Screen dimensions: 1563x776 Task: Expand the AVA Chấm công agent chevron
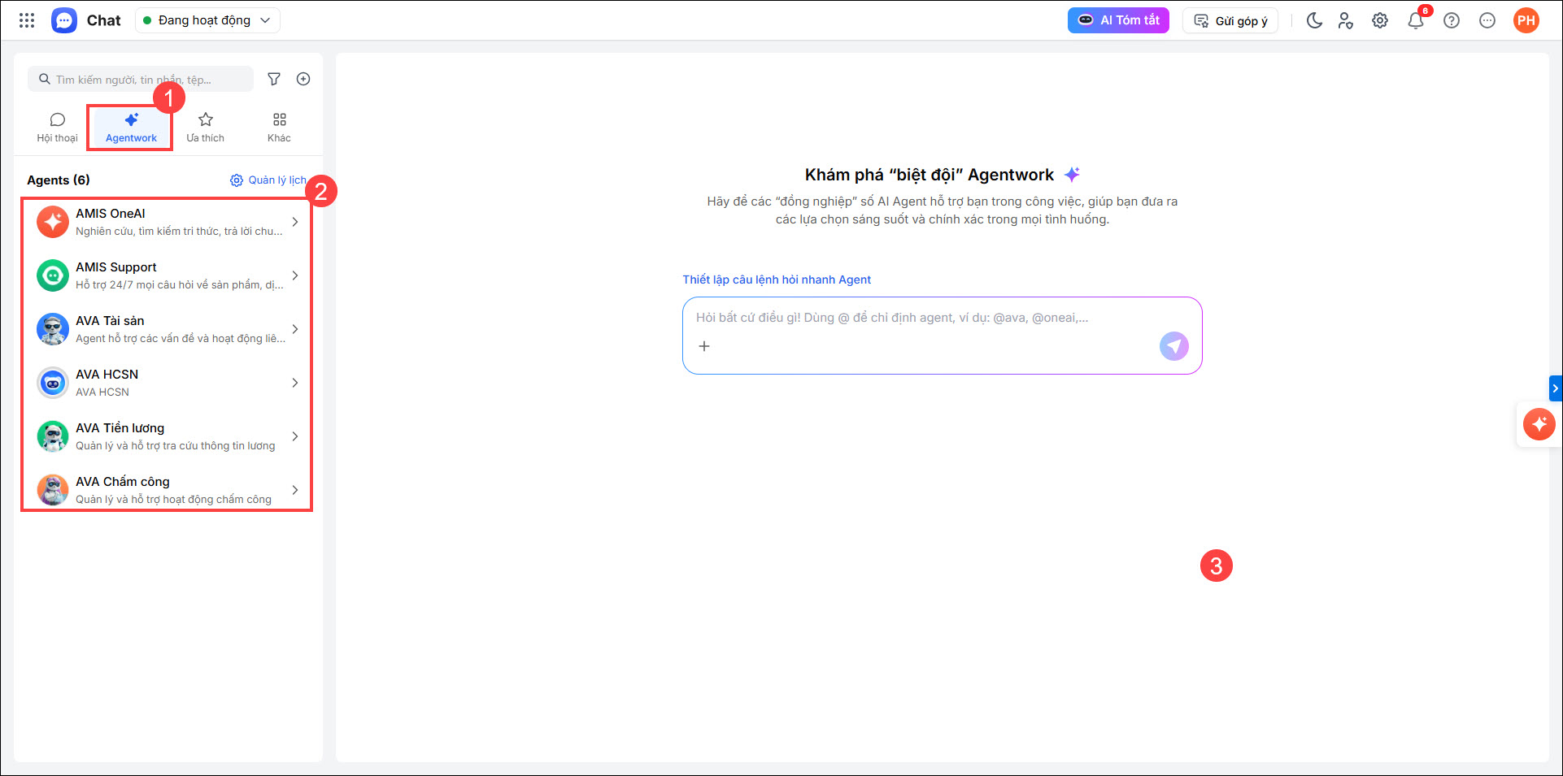click(295, 490)
